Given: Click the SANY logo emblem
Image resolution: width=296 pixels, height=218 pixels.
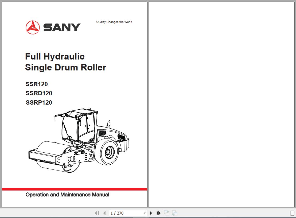Looking at the screenshot, I should [33, 27].
